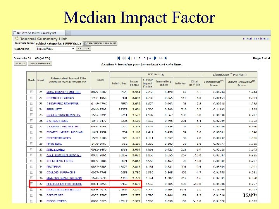
Task: Click the JCR Data info icon
Action: pos(163,75)
